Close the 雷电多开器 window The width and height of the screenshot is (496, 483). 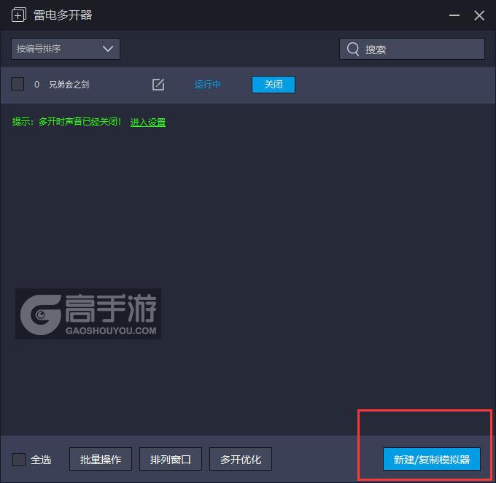coord(479,15)
